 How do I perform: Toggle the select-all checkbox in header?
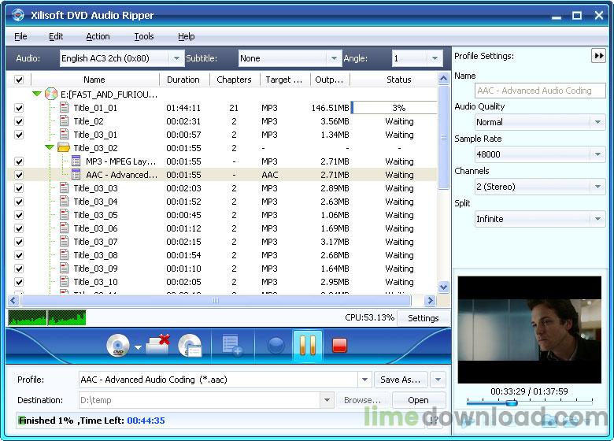19,80
